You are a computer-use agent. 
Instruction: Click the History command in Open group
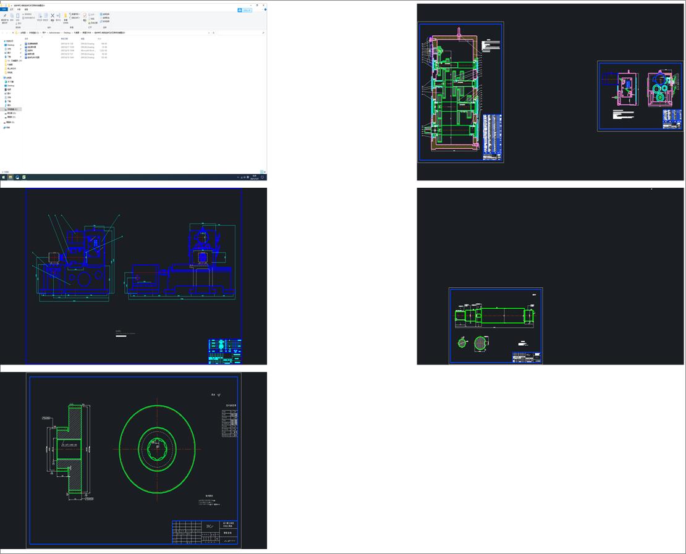(x=93, y=23)
